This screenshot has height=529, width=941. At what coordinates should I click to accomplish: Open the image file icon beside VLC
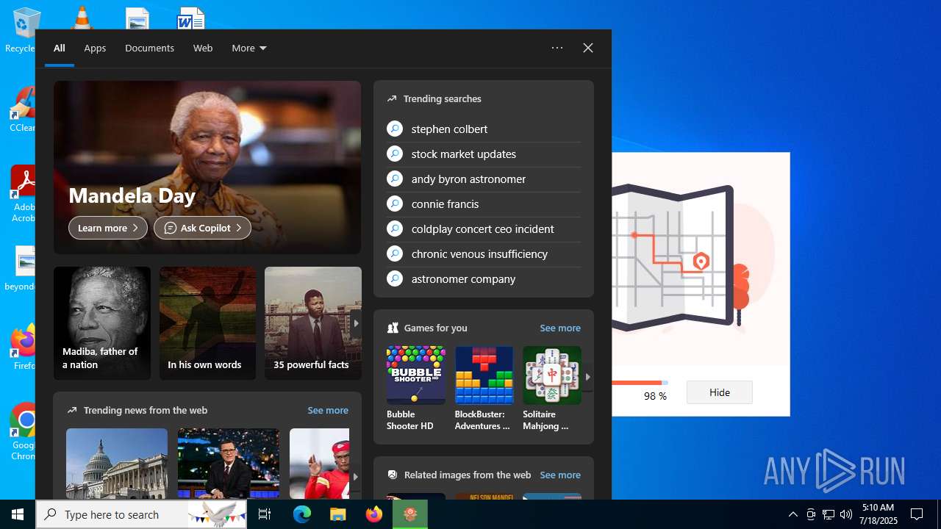pyautogui.click(x=137, y=19)
